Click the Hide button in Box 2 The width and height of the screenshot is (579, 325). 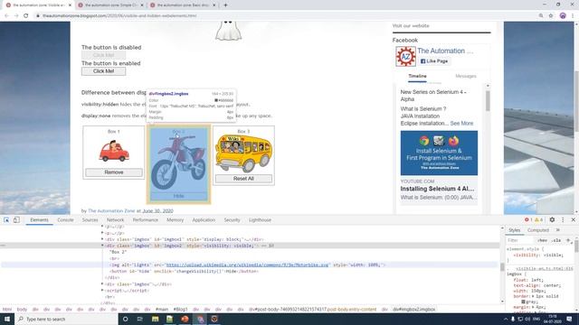pyautogui.click(x=179, y=196)
